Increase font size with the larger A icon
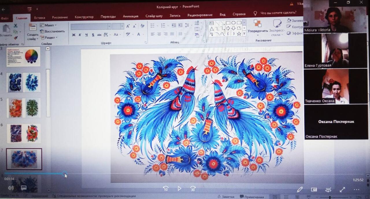The image size is (370, 199). click(x=128, y=26)
